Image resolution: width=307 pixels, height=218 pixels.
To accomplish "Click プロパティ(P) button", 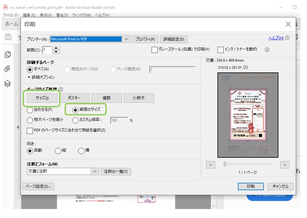I will (x=145, y=39).
